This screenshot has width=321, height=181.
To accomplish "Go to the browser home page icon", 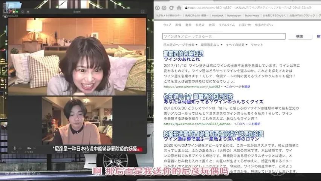I will (179, 8).
